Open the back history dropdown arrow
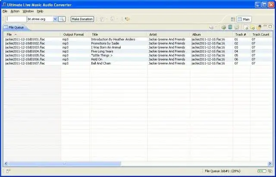The width and height of the screenshot is (276, 177). coord(107,19)
